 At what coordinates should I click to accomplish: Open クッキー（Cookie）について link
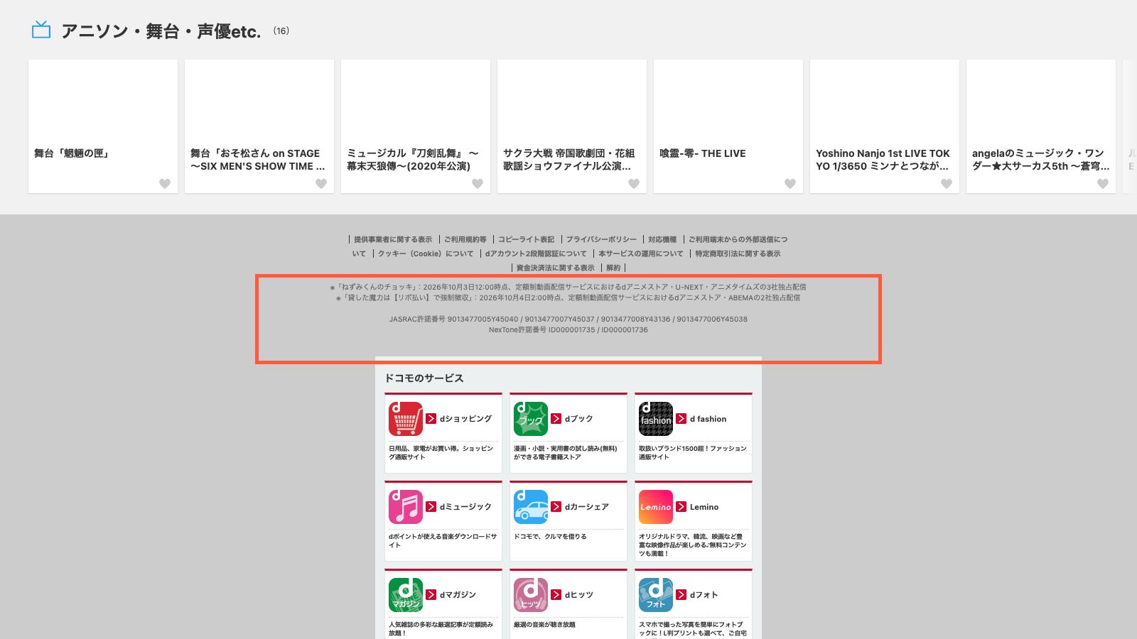coord(426,254)
